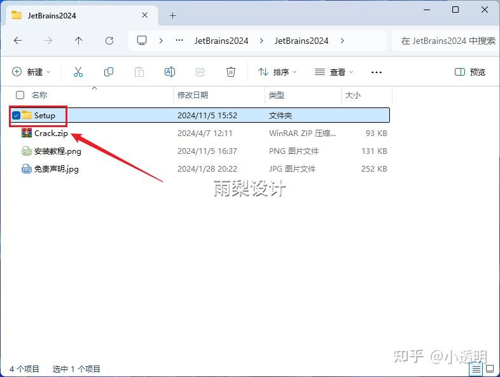
Task: Sort by 大小 column header
Action: click(352, 95)
